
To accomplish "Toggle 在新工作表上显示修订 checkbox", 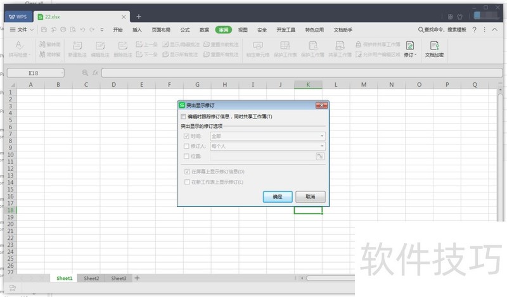I will point(187,182).
